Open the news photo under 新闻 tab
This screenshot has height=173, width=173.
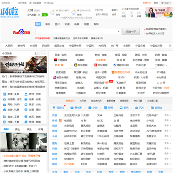point(24,142)
